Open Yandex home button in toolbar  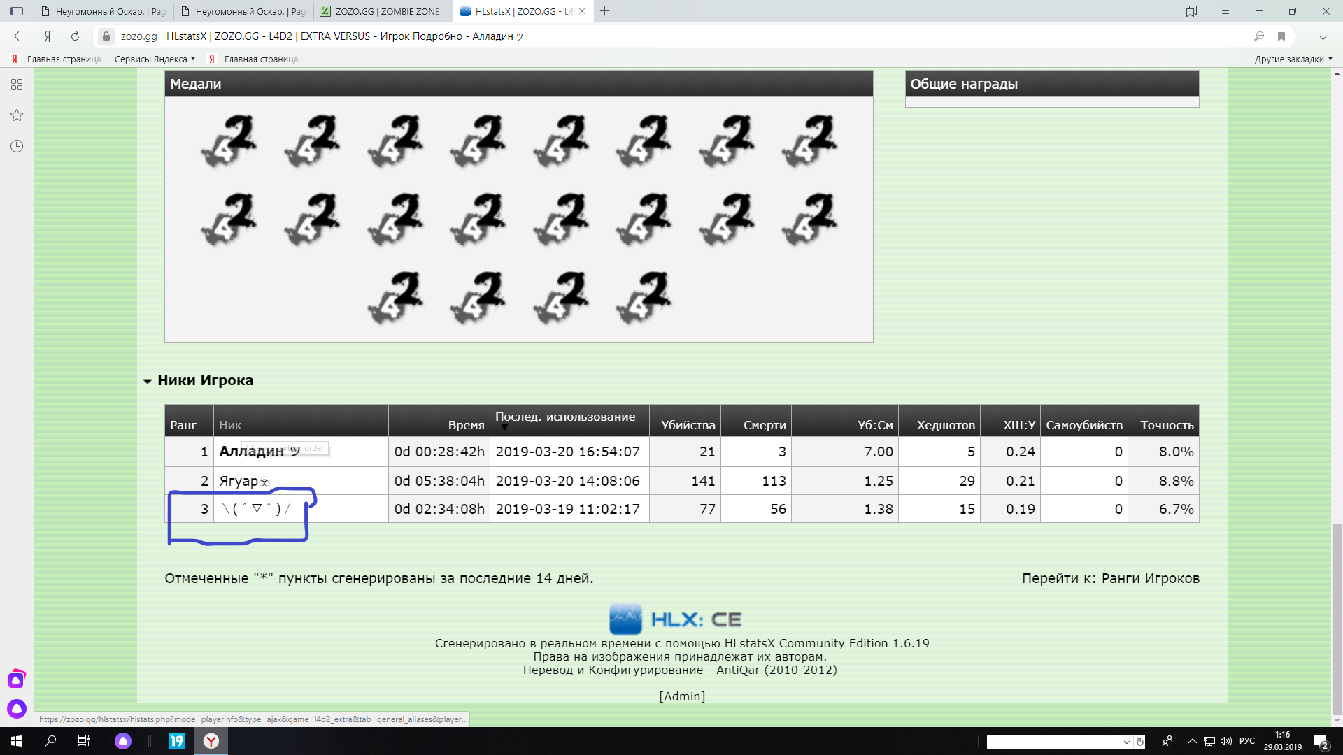coord(48,36)
